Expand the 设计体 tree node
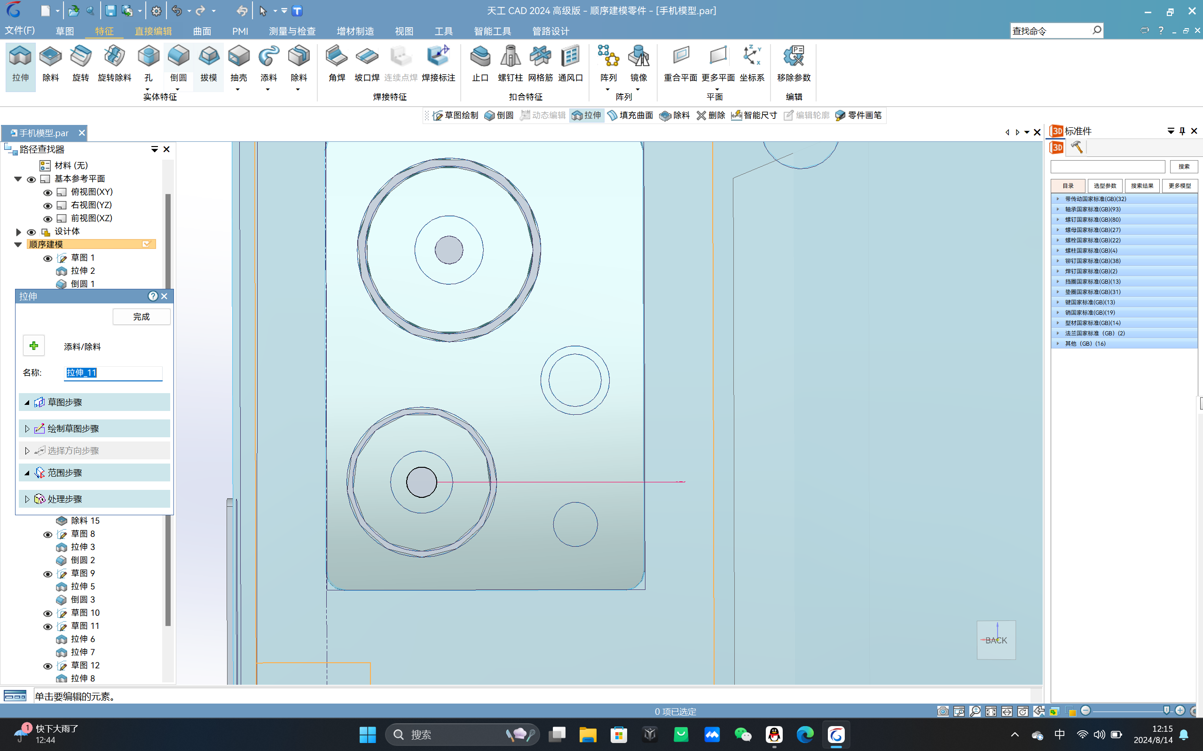Screen dimensions: 1203x751 point(17,231)
